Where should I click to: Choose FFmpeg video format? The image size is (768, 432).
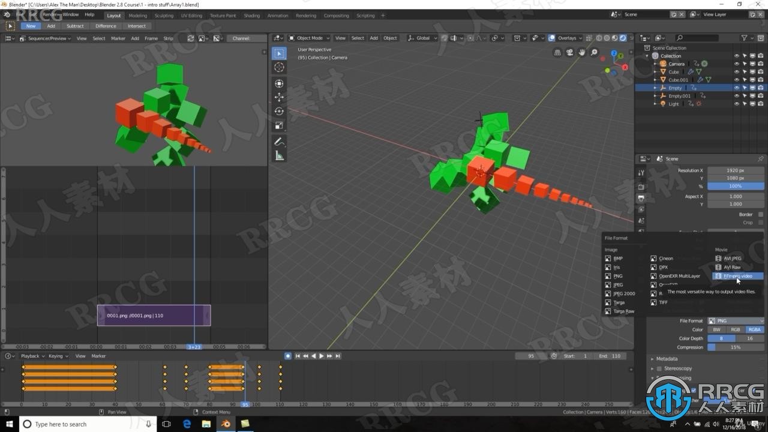(737, 276)
